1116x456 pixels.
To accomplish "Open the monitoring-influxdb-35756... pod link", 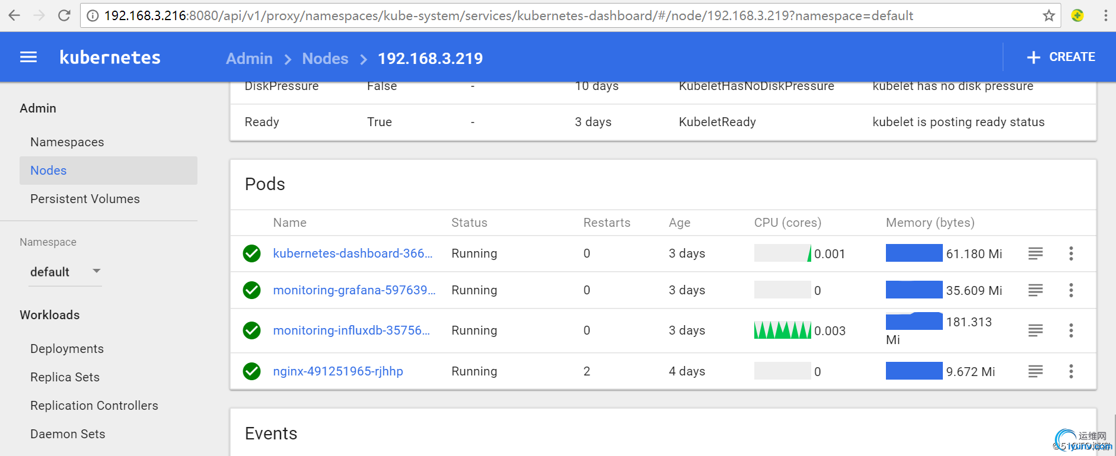I will click(x=352, y=330).
